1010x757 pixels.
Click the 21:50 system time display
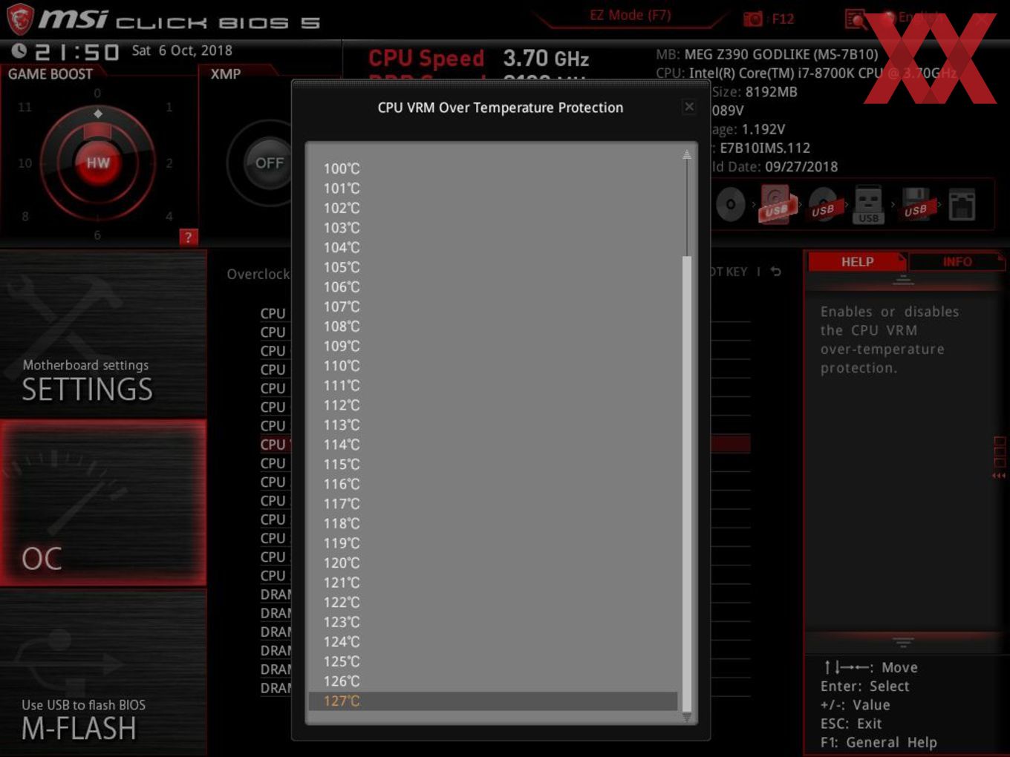pyautogui.click(x=76, y=52)
